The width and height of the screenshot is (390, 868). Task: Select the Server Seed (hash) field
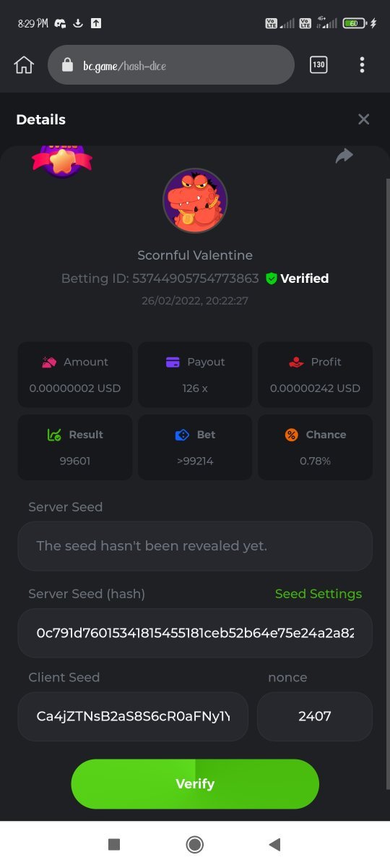click(195, 633)
